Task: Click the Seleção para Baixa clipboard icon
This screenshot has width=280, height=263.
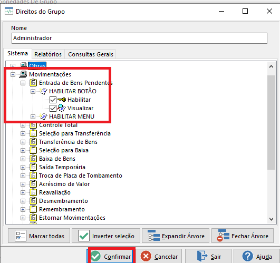Action: point(33,150)
